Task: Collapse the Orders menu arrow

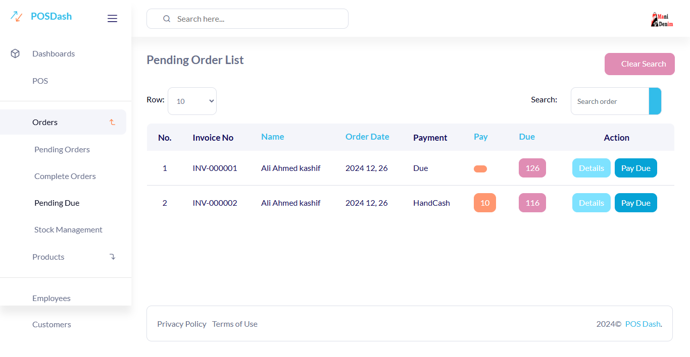Action: point(112,122)
